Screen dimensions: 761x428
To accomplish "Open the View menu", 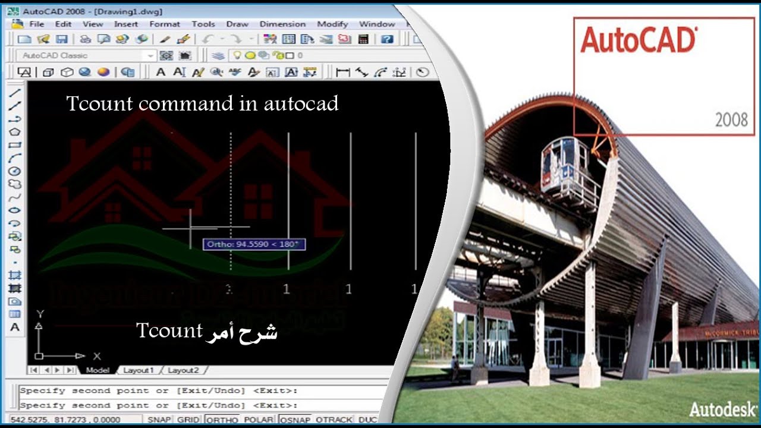I will [x=93, y=24].
